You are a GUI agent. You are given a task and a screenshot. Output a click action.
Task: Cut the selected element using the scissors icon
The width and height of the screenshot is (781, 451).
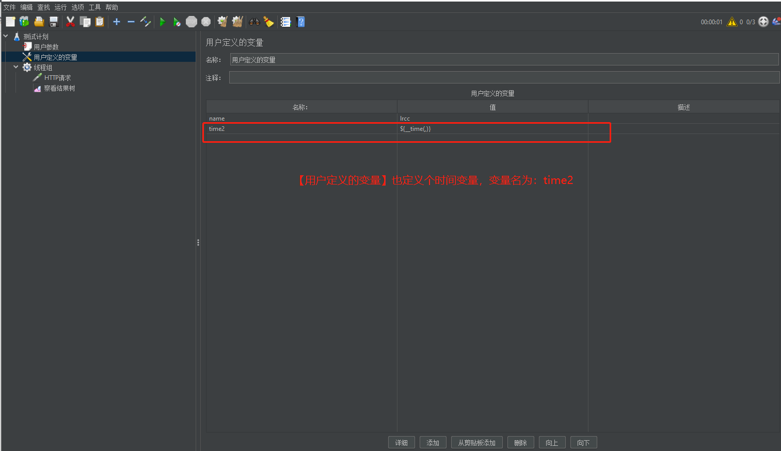(x=71, y=22)
